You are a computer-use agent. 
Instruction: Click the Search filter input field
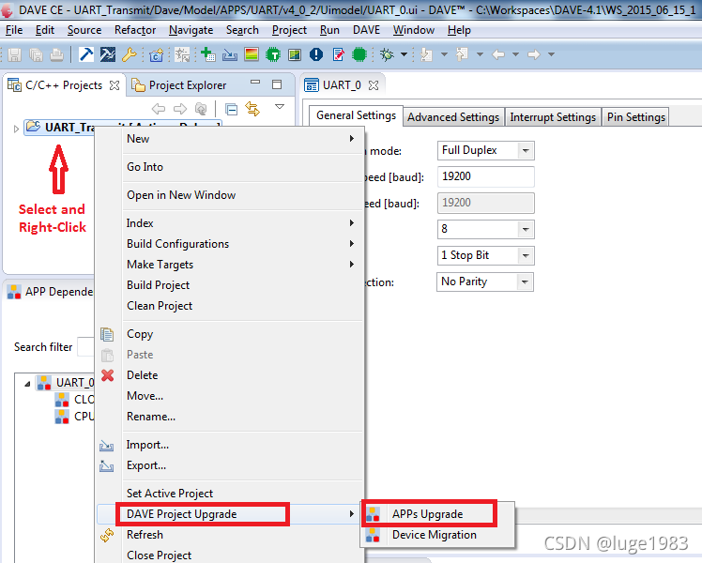point(86,347)
